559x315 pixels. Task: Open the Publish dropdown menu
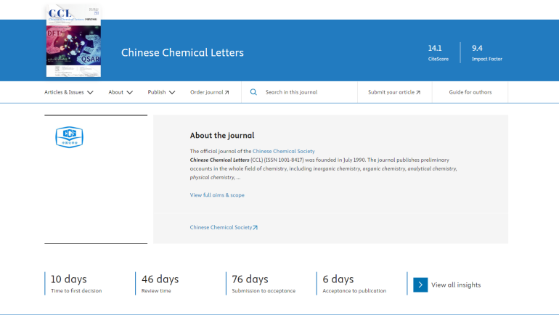pos(161,92)
